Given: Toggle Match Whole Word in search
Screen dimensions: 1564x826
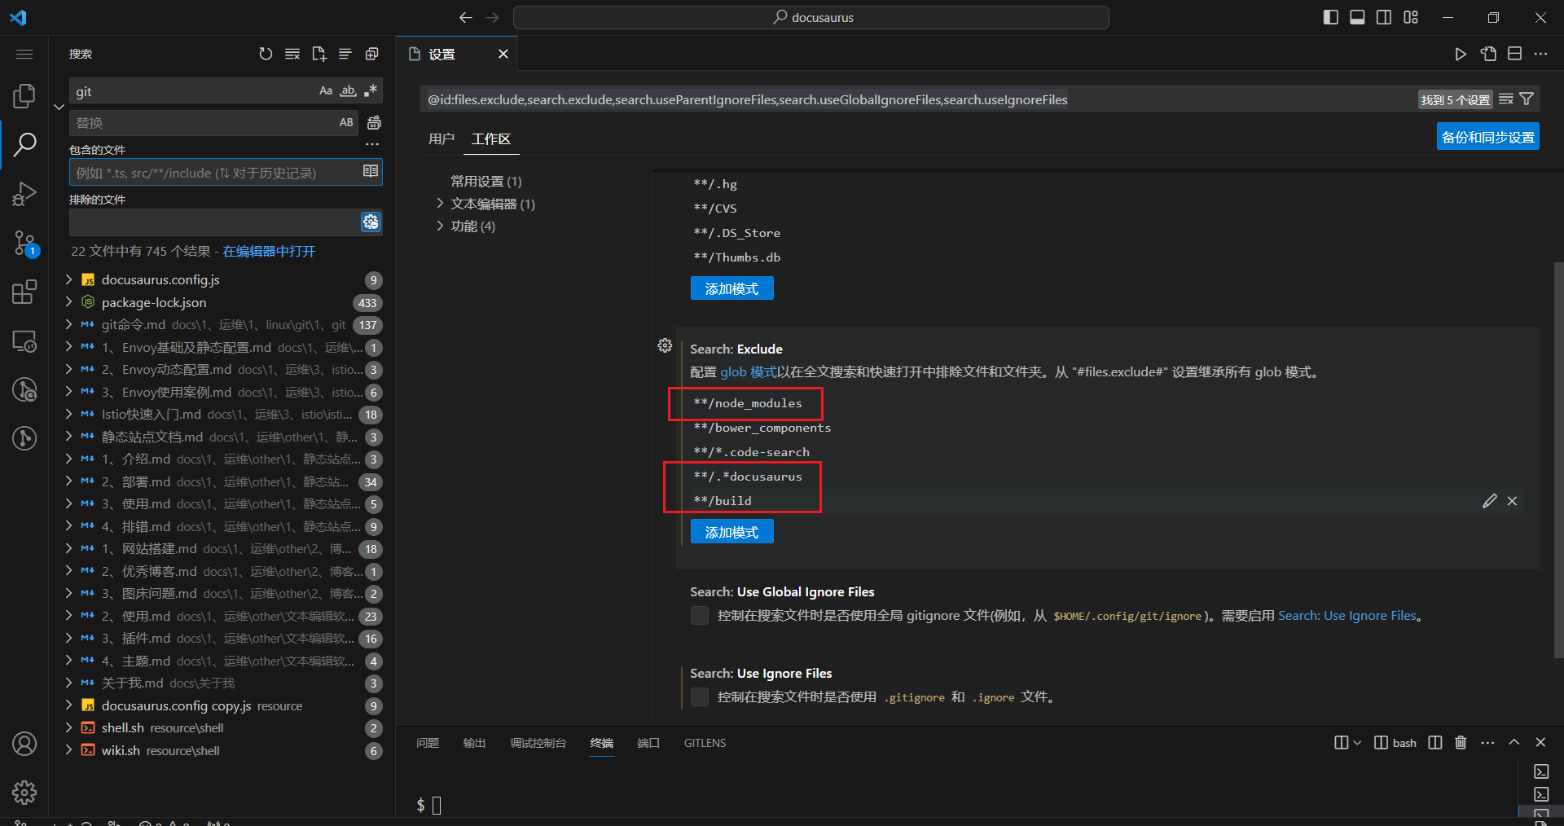Looking at the screenshot, I should coord(349,90).
